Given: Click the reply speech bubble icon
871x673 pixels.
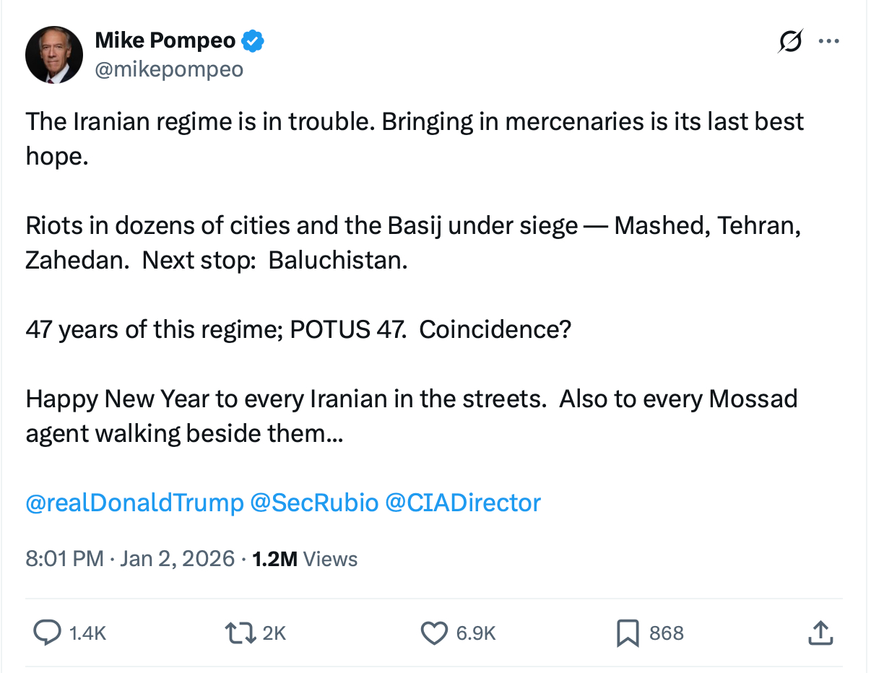Looking at the screenshot, I should pos(48,633).
